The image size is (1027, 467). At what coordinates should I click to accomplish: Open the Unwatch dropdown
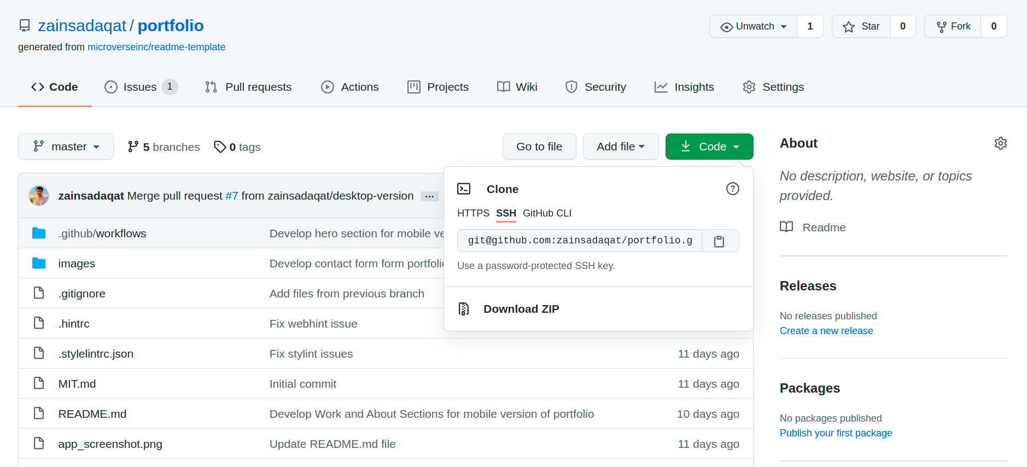tap(754, 26)
